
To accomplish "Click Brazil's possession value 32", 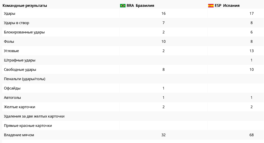I will point(163,135).
